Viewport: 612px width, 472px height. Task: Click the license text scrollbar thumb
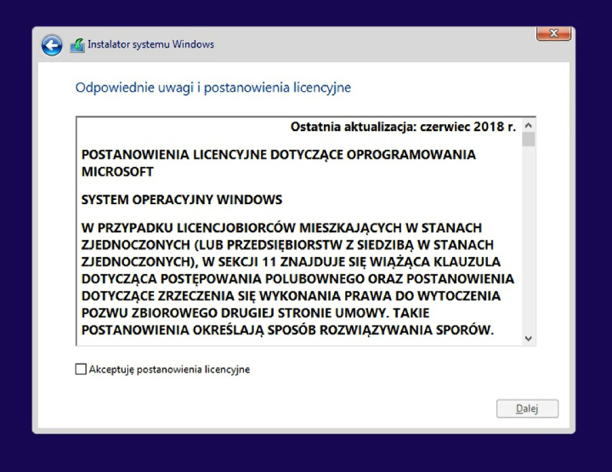[529, 139]
